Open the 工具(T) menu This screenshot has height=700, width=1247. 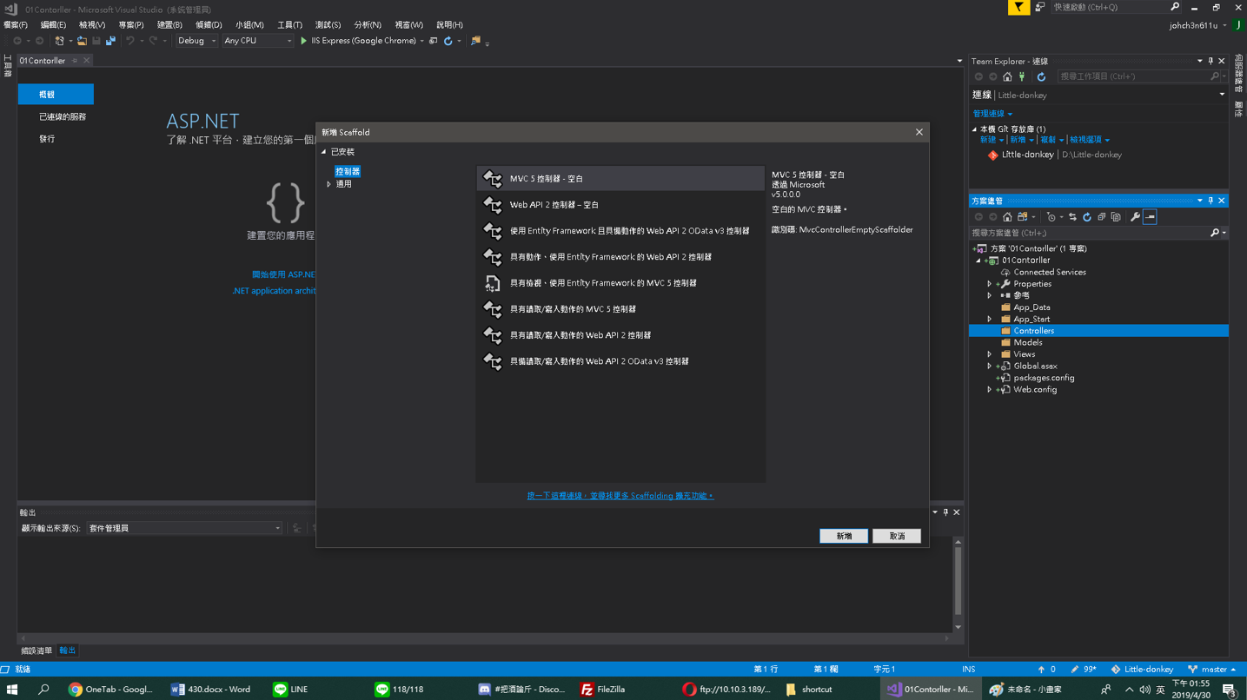(x=289, y=25)
